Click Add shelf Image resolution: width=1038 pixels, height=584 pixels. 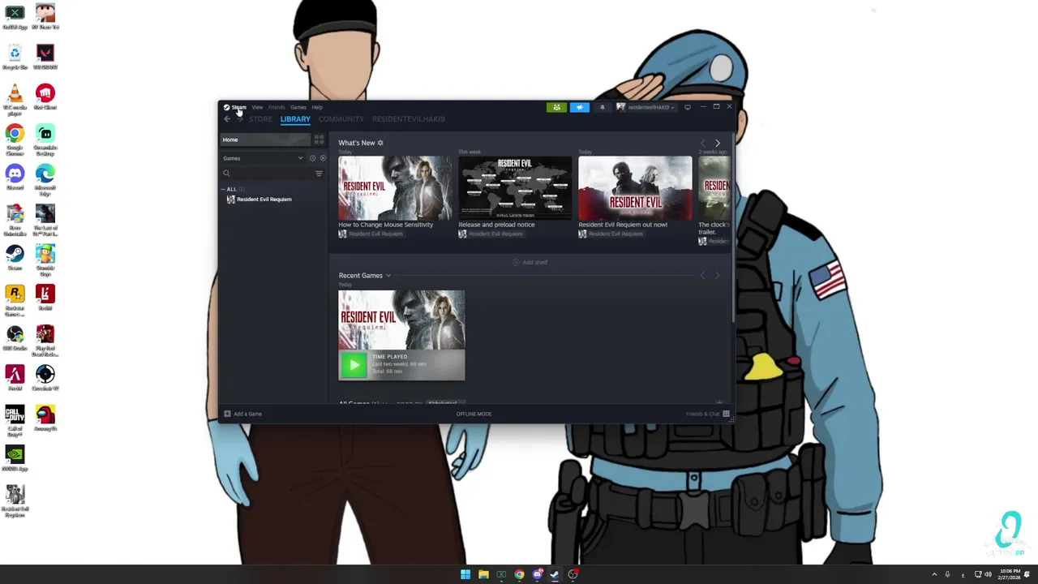[x=530, y=262]
